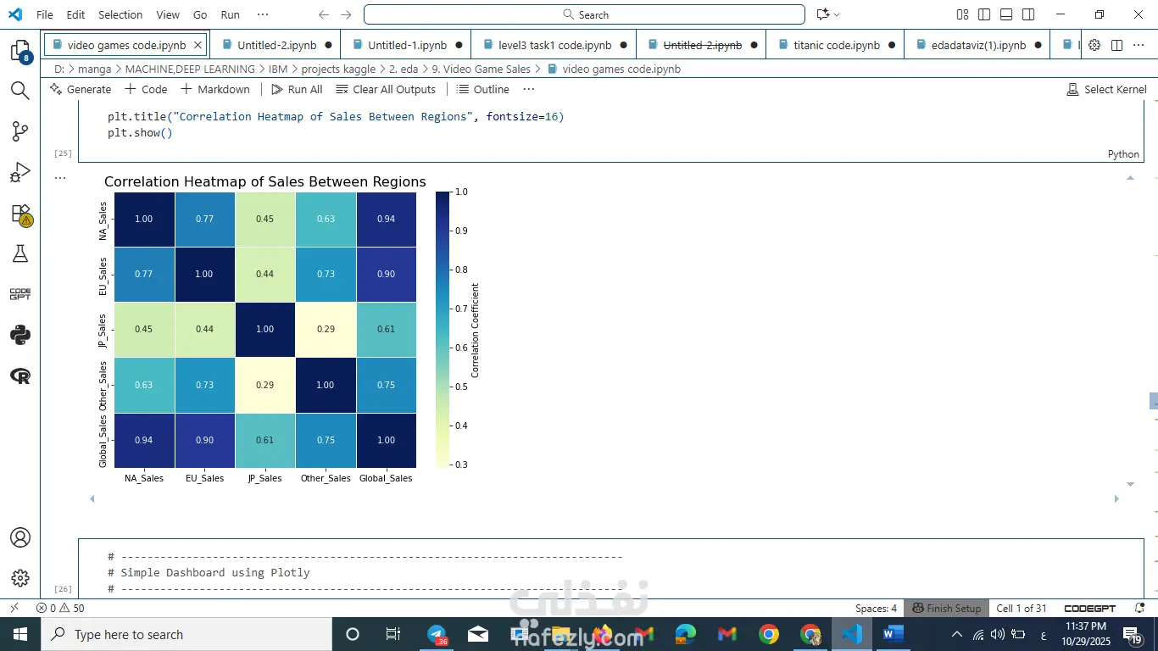The width and height of the screenshot is (1158, 651).
Task: Open the Accounts menu icon
Action: coord(20,537)
